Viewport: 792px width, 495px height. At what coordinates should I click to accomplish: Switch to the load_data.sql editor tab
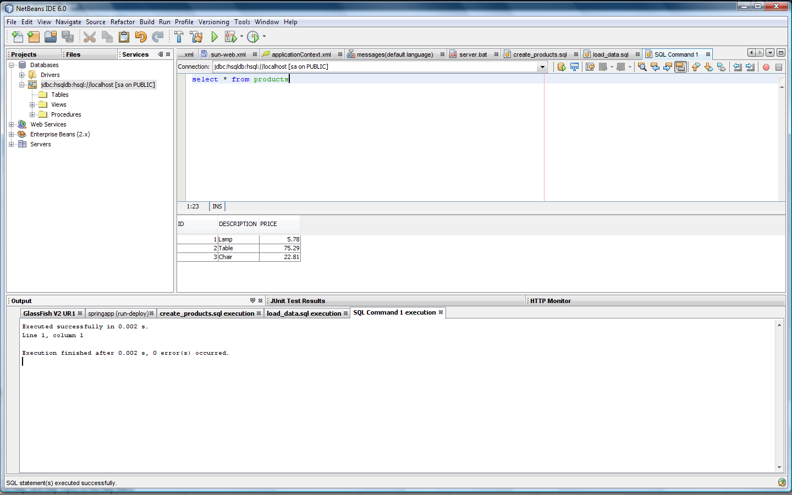(x=610, y=54)
